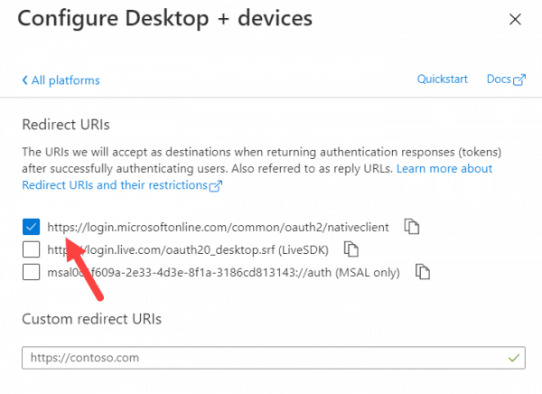Tick the MSAL only URI checkbox
542x394 pixels.
pos(32,270)
